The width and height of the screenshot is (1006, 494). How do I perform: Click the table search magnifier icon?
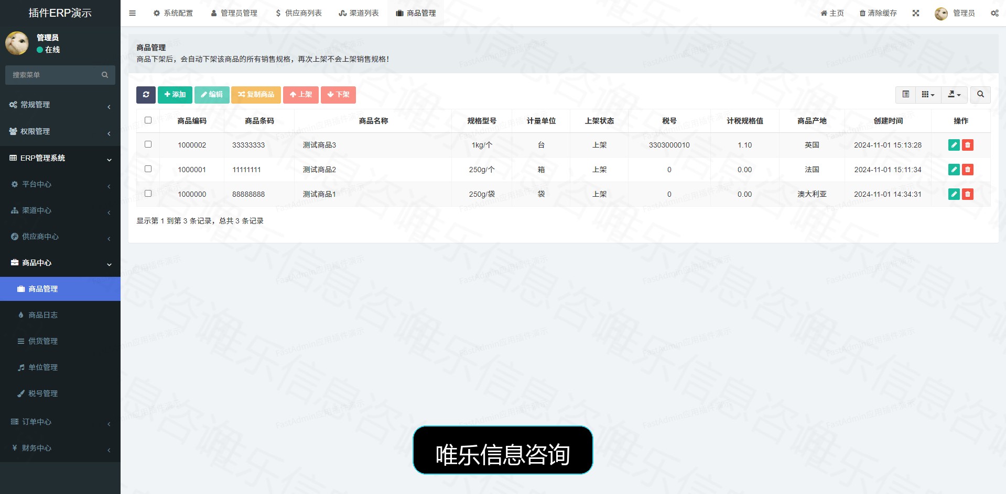coord(980,95)
